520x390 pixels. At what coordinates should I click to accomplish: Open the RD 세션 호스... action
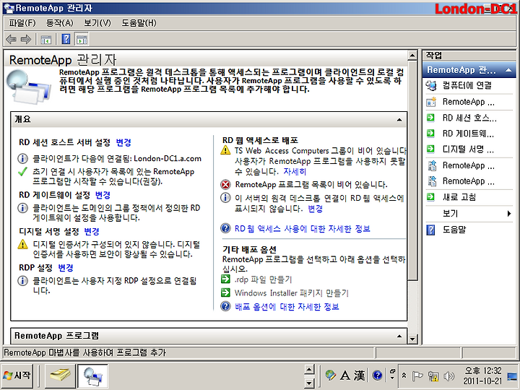tap(469, 118)
